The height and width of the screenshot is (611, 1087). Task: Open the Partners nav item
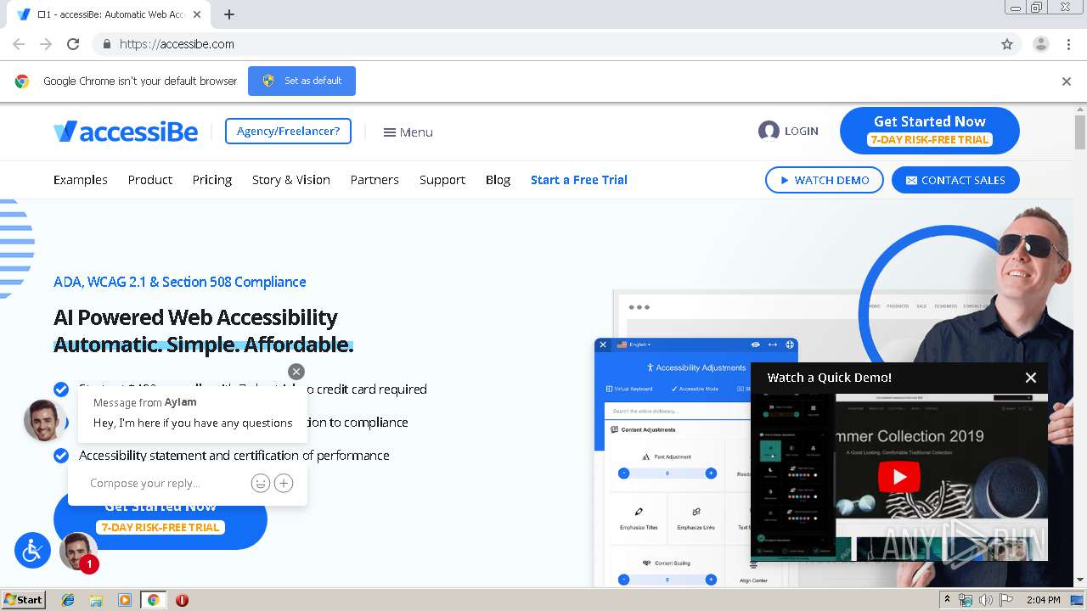(x=375, y=180)
